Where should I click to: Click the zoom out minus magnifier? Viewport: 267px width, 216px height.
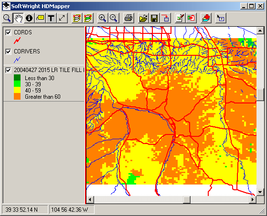pyautogui.click(x=113, y=18)
